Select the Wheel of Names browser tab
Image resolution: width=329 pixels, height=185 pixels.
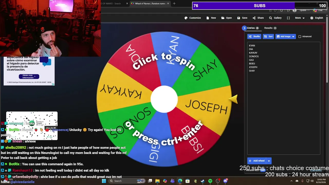(150, 4)
